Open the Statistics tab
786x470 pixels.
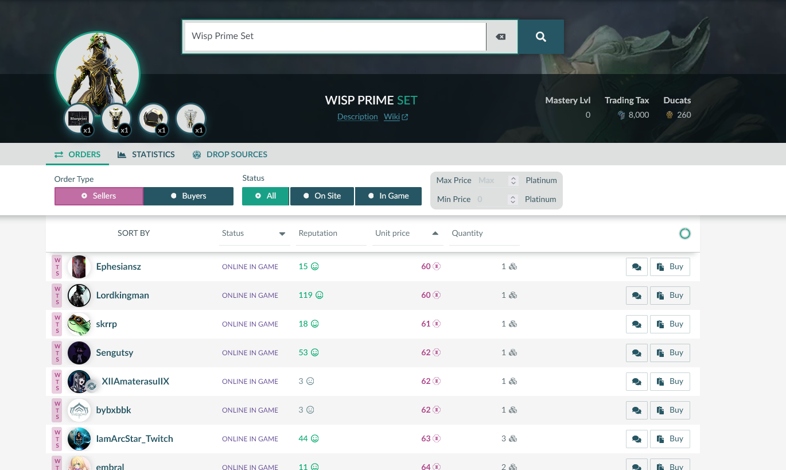(x=146, y=154)
